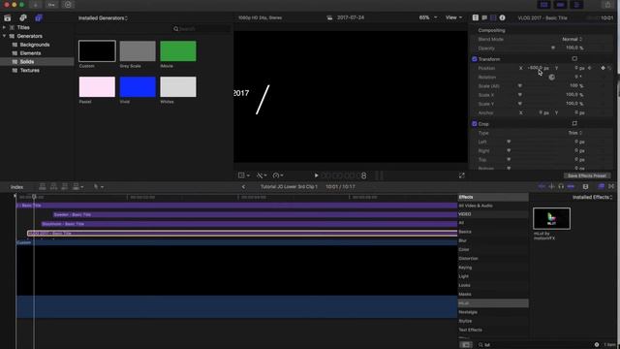
Task: Open the viewer zoom percentage dropdown
Action: pyautogui.click(x=428, y=17)
